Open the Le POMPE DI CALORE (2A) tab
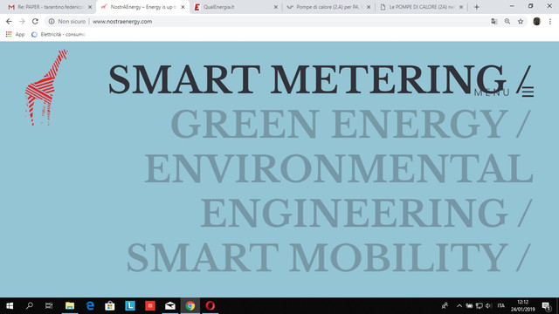This screenshot has width=559, height=314. [x=421, y=7]
